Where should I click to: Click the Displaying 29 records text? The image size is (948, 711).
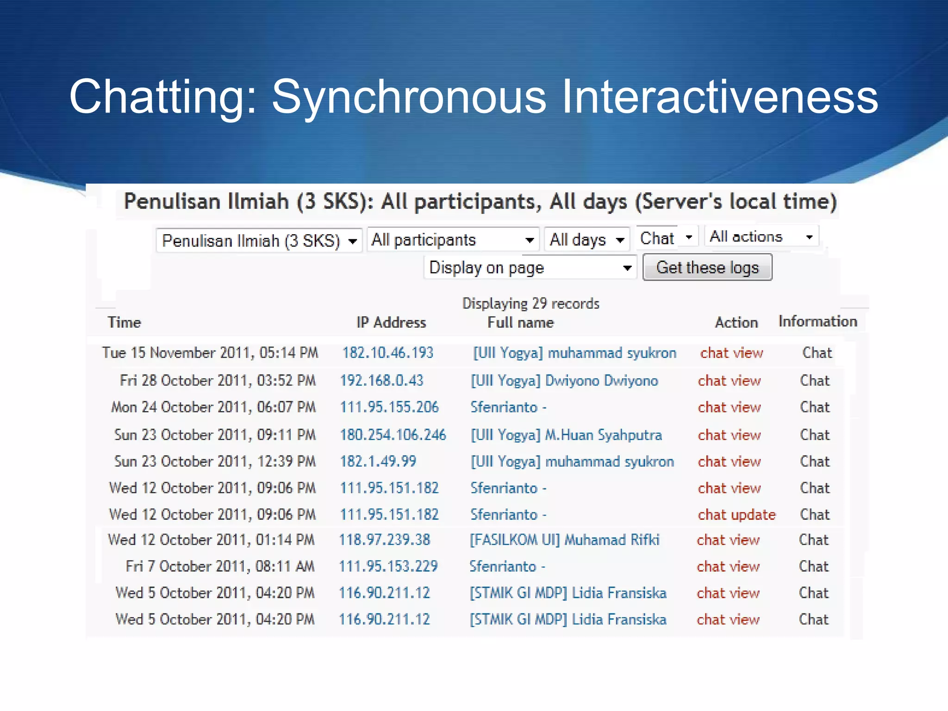[530, 304]
